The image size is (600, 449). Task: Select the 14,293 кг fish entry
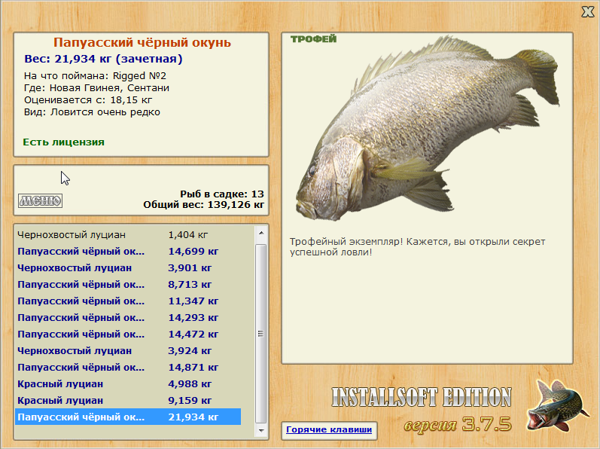coord(128,318)
